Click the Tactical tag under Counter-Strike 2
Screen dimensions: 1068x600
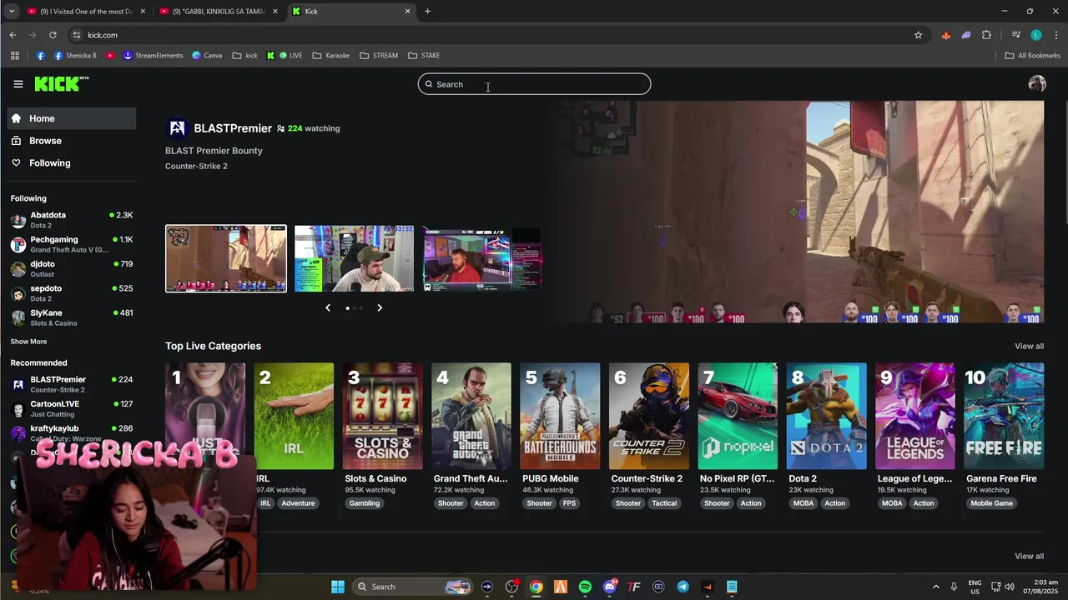[x=664, y=503]
